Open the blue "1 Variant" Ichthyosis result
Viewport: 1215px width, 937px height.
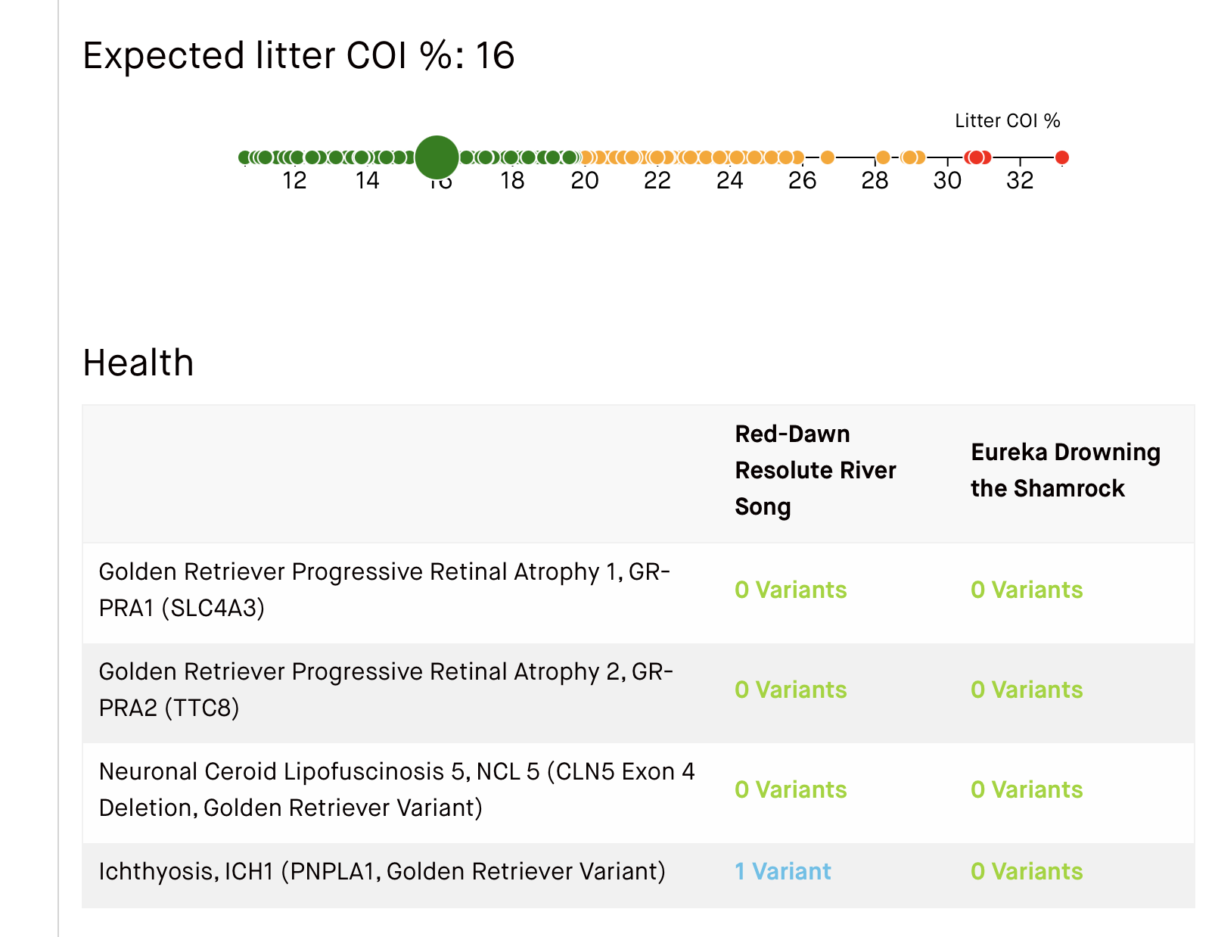coord(782,871)
